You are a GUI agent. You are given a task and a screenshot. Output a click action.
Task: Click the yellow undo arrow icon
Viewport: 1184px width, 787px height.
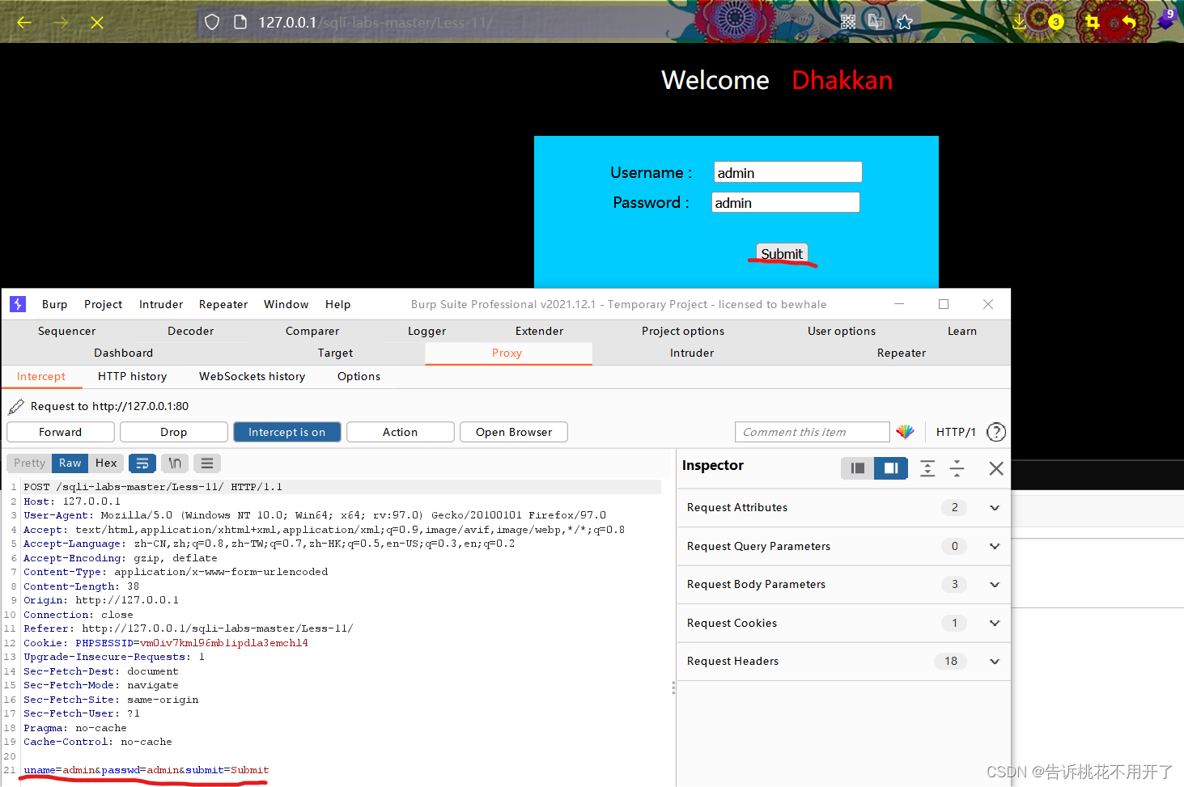1129,22
